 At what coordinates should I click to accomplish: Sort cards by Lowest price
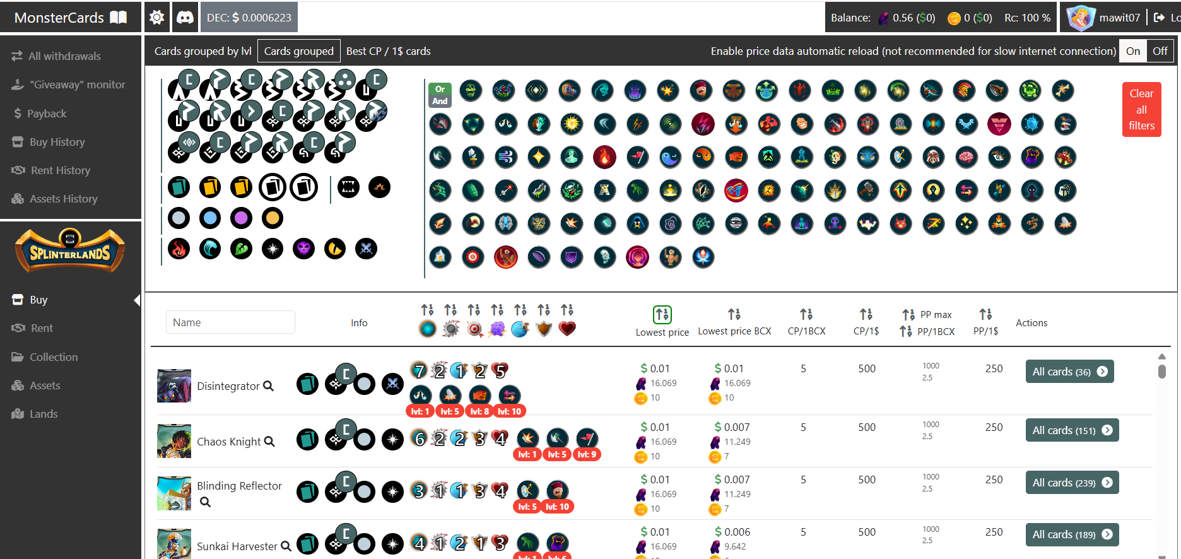[x=662, y=314]
